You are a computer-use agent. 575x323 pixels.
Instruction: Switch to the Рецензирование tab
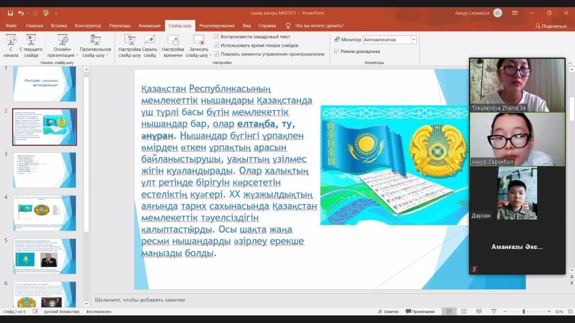(x=217, y=26)
